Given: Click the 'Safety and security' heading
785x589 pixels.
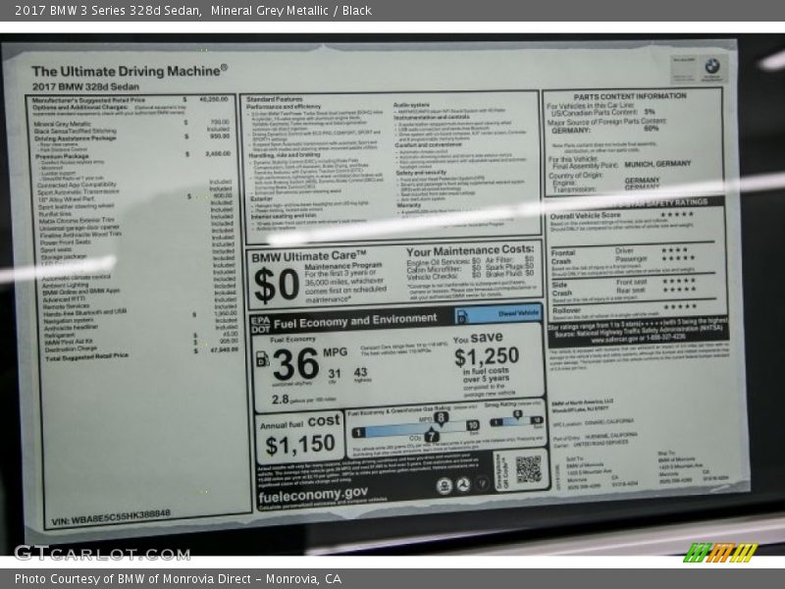Looking at the screenshot, I should click(x=421, y=173).
